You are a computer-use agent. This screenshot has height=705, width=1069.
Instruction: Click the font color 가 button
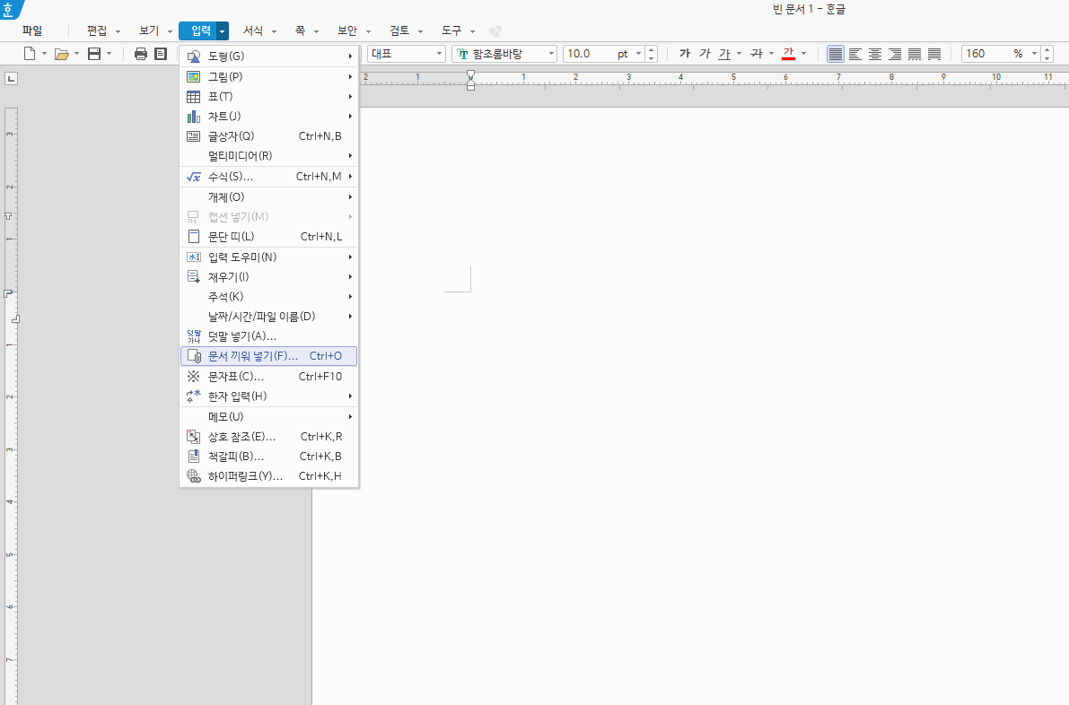(x=789, y=54)
